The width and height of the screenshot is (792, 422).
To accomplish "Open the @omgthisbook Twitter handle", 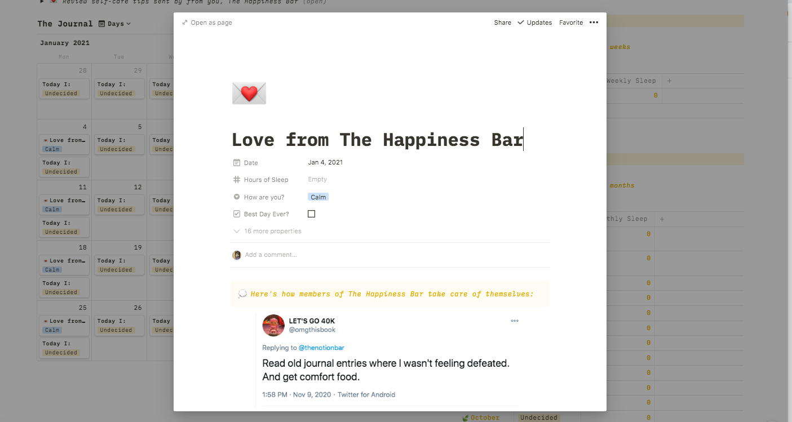I will (312, 330).
